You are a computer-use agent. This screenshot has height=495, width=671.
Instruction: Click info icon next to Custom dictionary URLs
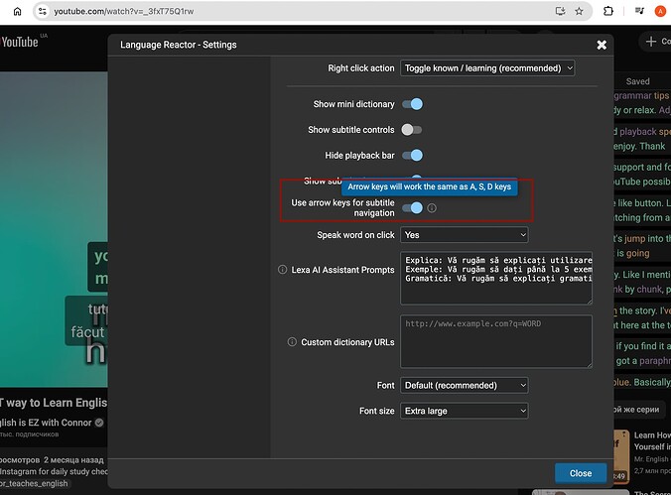click(x=292, y=342)
